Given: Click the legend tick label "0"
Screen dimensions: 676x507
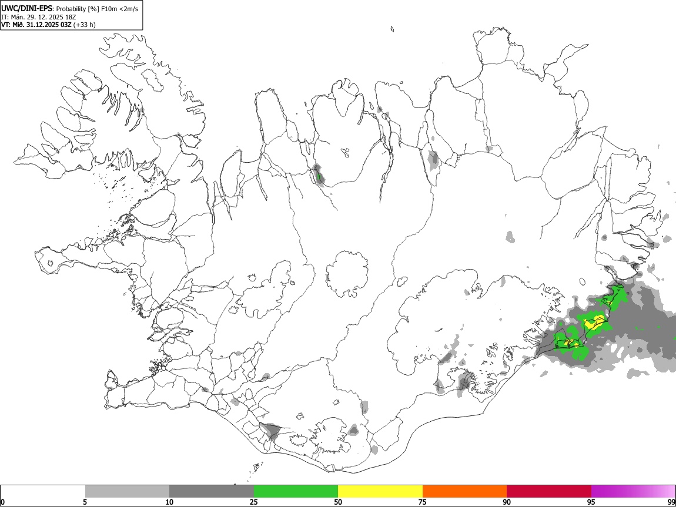Looking at the screenshot, I should (2, 502).
